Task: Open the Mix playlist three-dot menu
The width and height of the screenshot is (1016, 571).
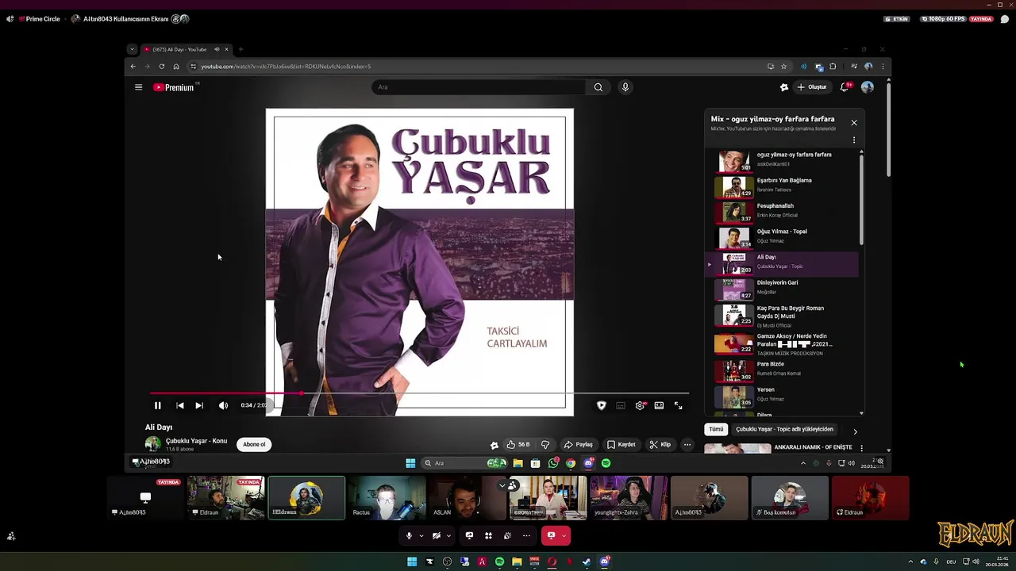Action: coord(854,140)
